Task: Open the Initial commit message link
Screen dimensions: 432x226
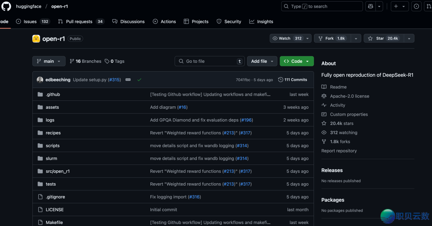Action: click(163, 210)
